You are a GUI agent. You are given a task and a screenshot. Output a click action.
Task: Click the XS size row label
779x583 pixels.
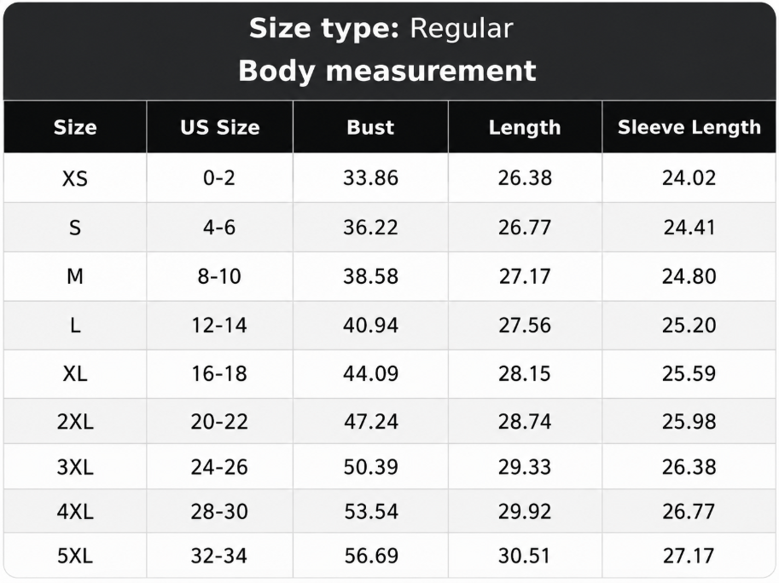click(x=75, y=178)
